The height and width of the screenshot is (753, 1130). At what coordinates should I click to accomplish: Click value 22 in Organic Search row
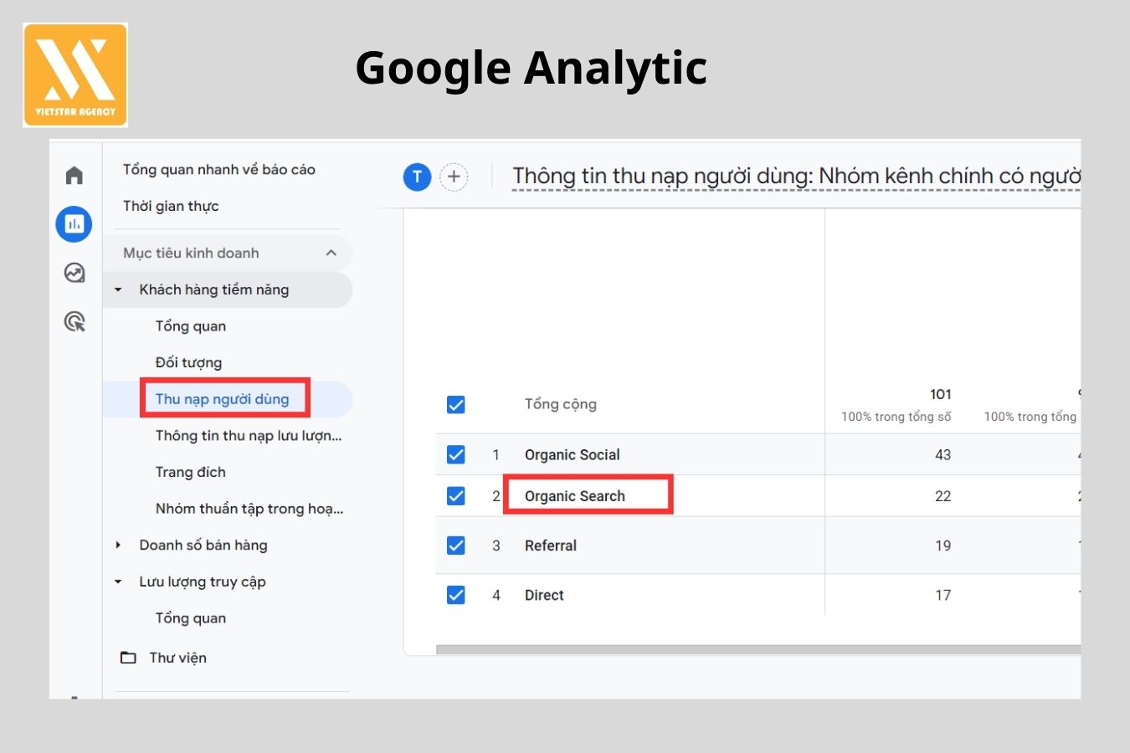tap(943, 496)
